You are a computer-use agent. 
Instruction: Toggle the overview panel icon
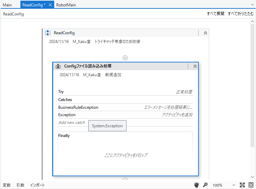(251, 185)
